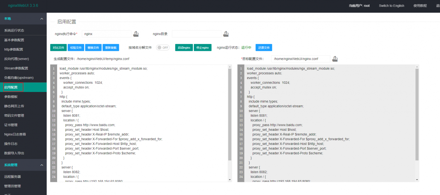Click right editor vertical scrollbar thumb
The height and width of the screenshot is (195, 440).
[417, 115]
